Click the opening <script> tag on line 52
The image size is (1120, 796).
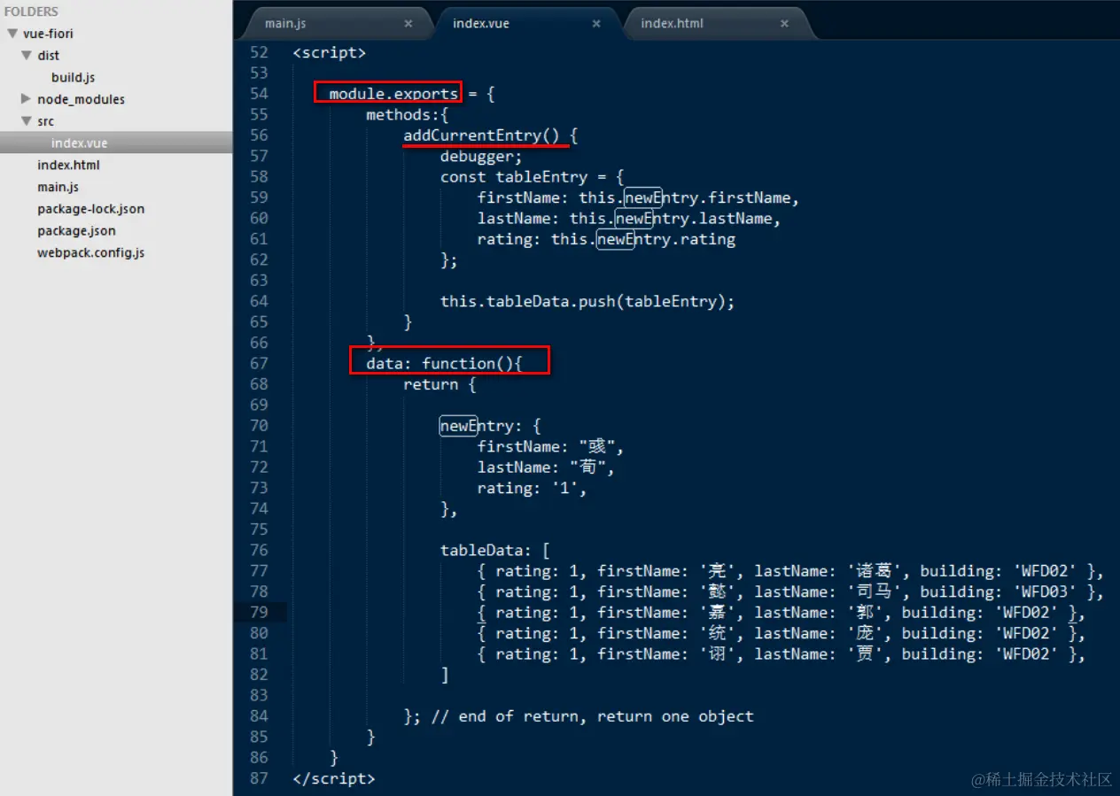(x=330, y=52)
